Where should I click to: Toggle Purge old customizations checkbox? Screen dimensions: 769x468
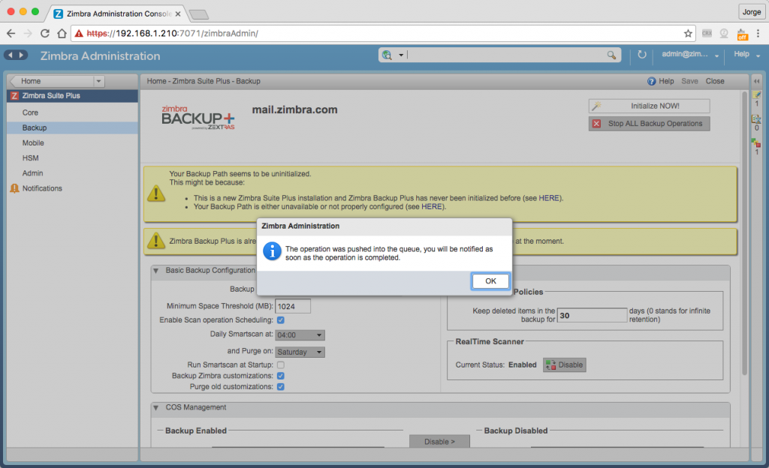(281, 387)
